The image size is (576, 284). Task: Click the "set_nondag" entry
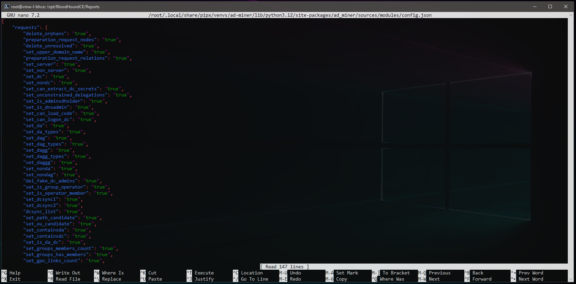click(x=52, y=175)
